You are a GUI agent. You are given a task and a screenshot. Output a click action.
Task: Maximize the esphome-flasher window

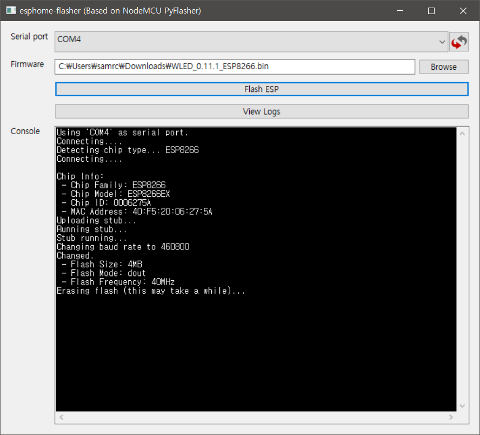pyautogui.click(x=431, y=11)
